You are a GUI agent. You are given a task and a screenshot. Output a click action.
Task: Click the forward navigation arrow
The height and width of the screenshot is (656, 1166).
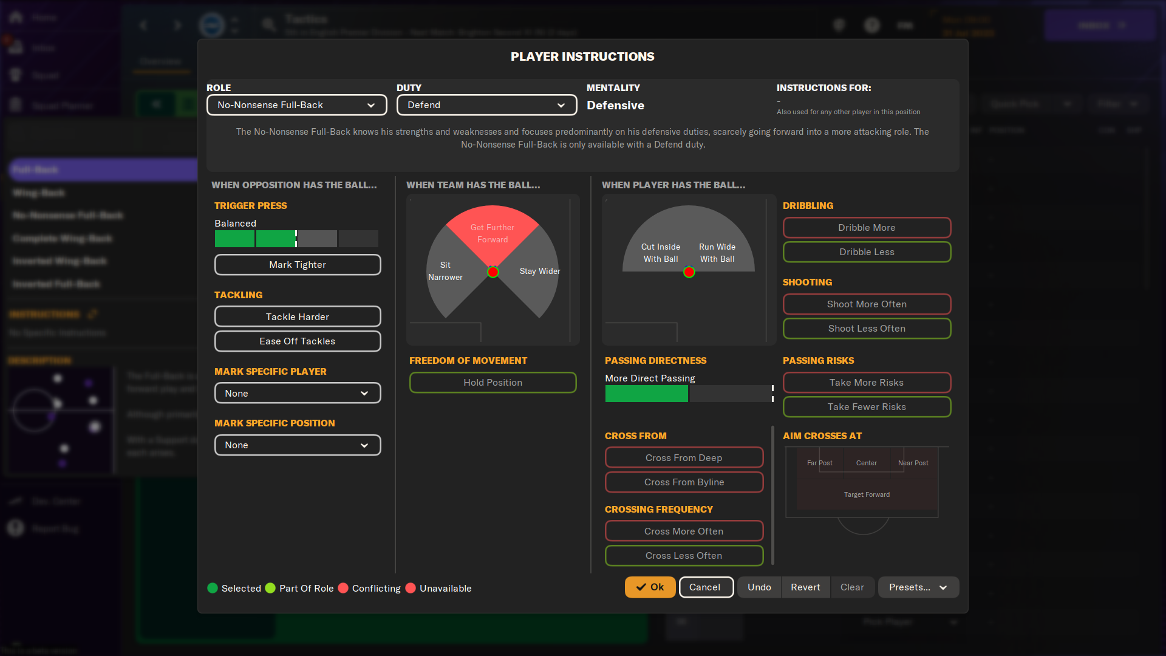177,25
